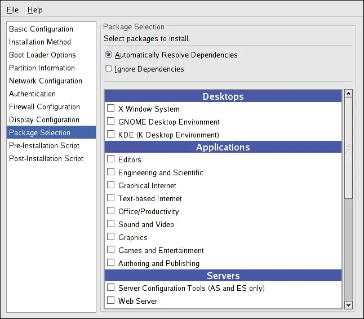Check the Games and Entertainment box
This screenshot has height=319, width=364.
pos(111,250)
